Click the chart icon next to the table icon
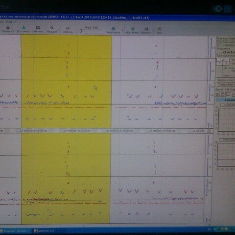Viewport: 235px width, 235px height. pyautogui.click(x=228, y=94)
